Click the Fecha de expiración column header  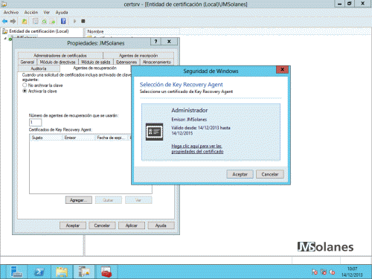(x=112, y=138)
